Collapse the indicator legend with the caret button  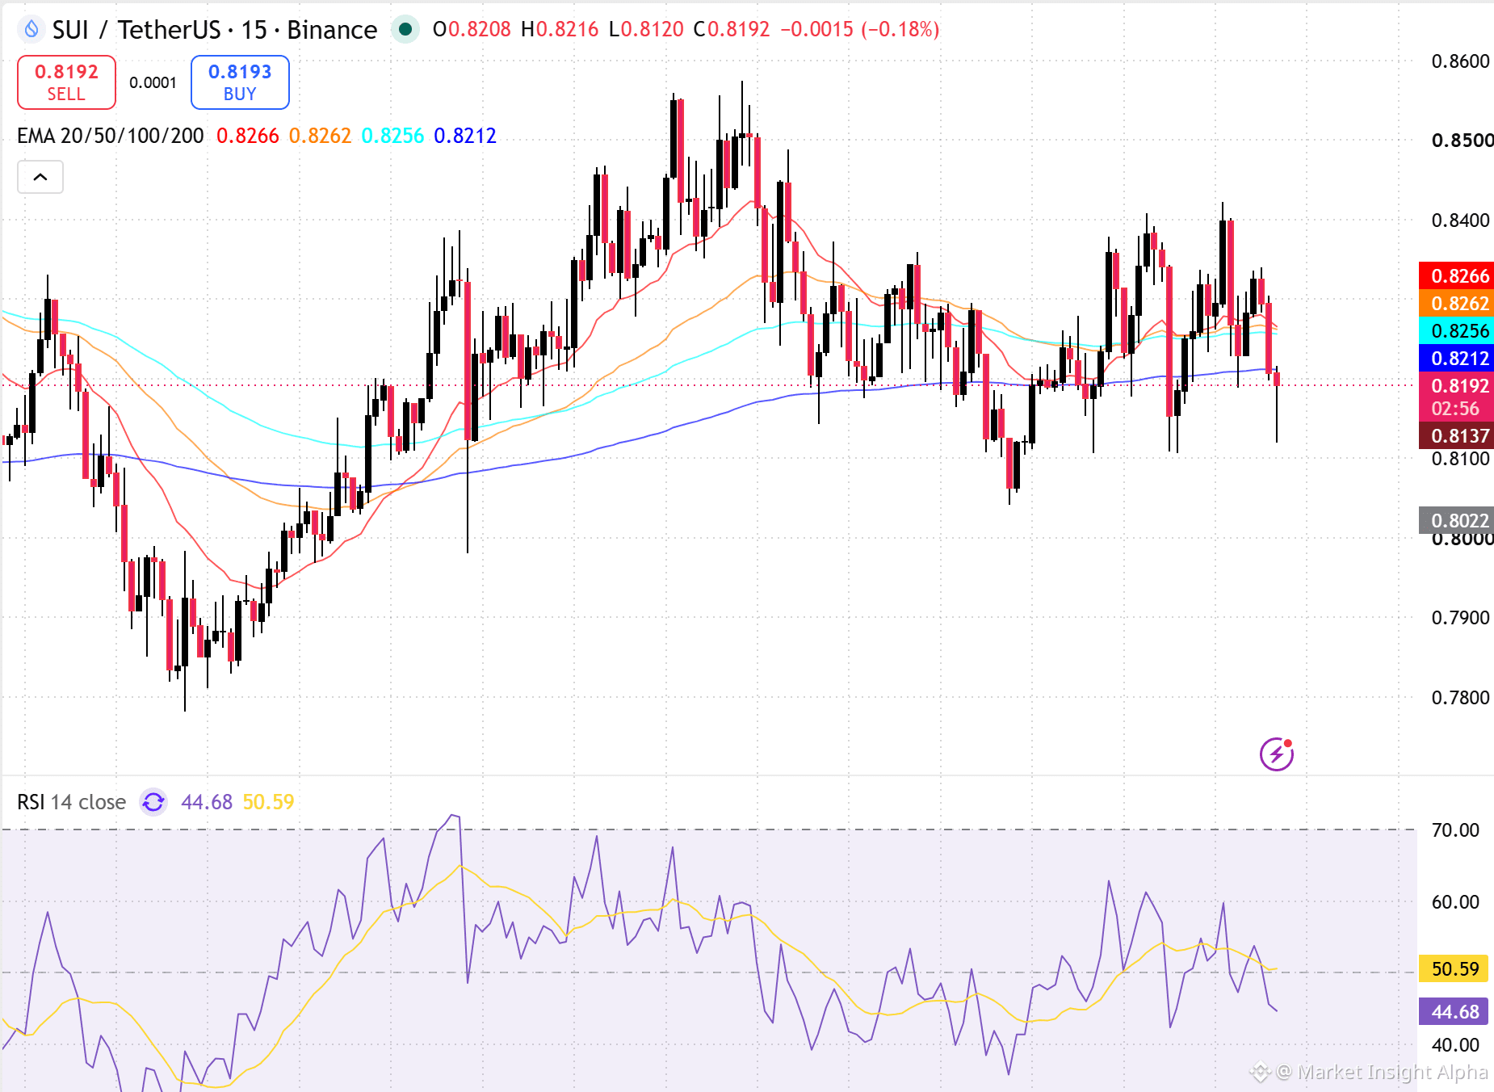coord(40,177)
